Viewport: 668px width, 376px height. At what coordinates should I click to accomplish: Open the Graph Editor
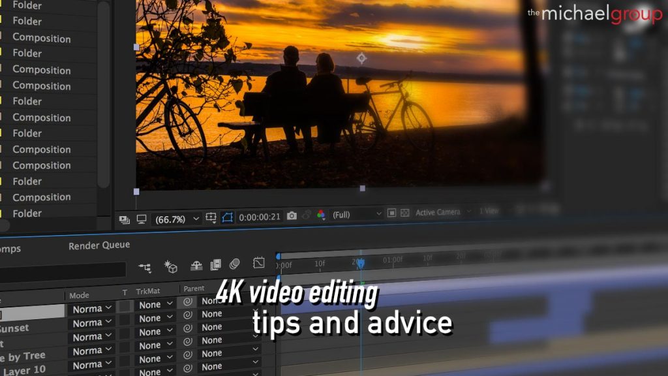pyautogui.click(x=260, y=263)
